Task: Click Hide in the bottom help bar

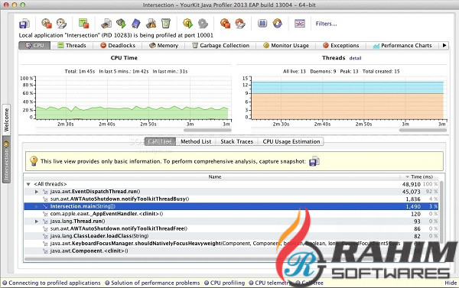Action: tap(451, 283)
